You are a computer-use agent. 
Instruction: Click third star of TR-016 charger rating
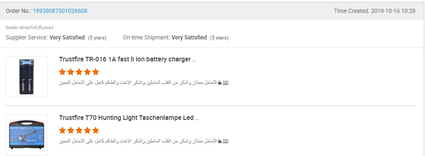click(79, 72)
